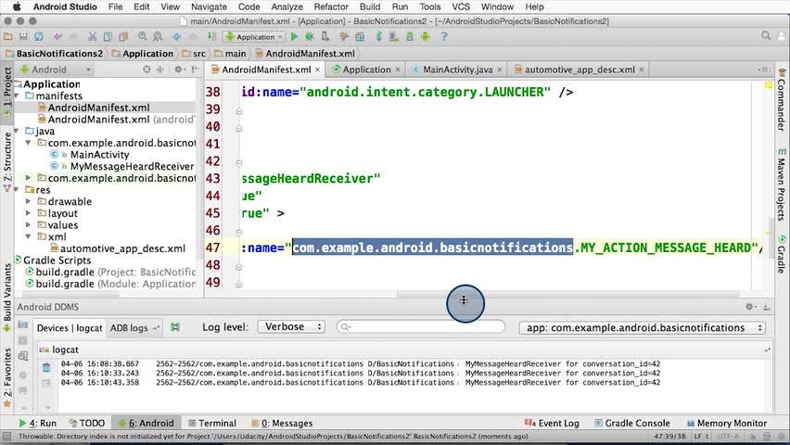Image resolution: width=790 pixels, height=445 pixels.
Task: Click the Synchronize refresh toolbar icon
Action: (39, 37)
